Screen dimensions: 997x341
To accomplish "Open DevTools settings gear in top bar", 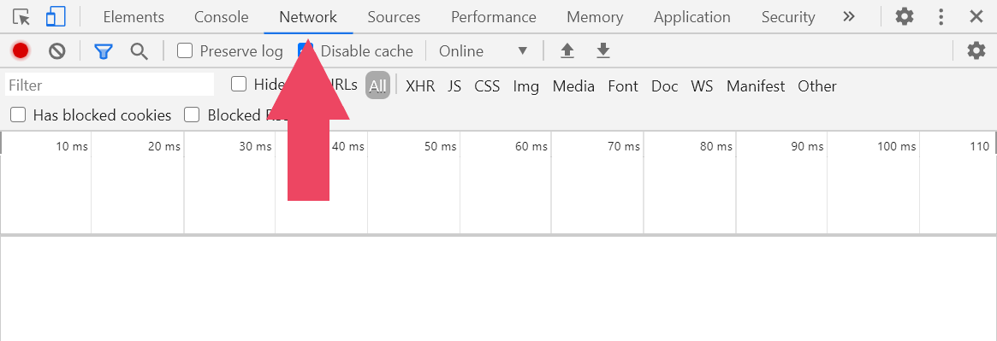I will [905, 17].
